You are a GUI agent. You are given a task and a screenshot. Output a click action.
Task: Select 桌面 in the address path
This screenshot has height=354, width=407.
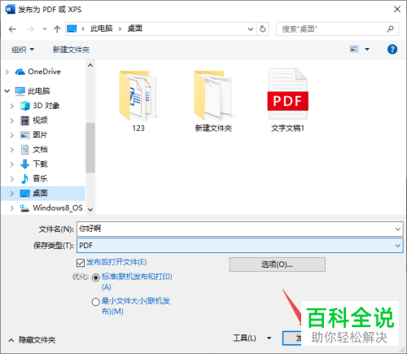tap(135, 28)
